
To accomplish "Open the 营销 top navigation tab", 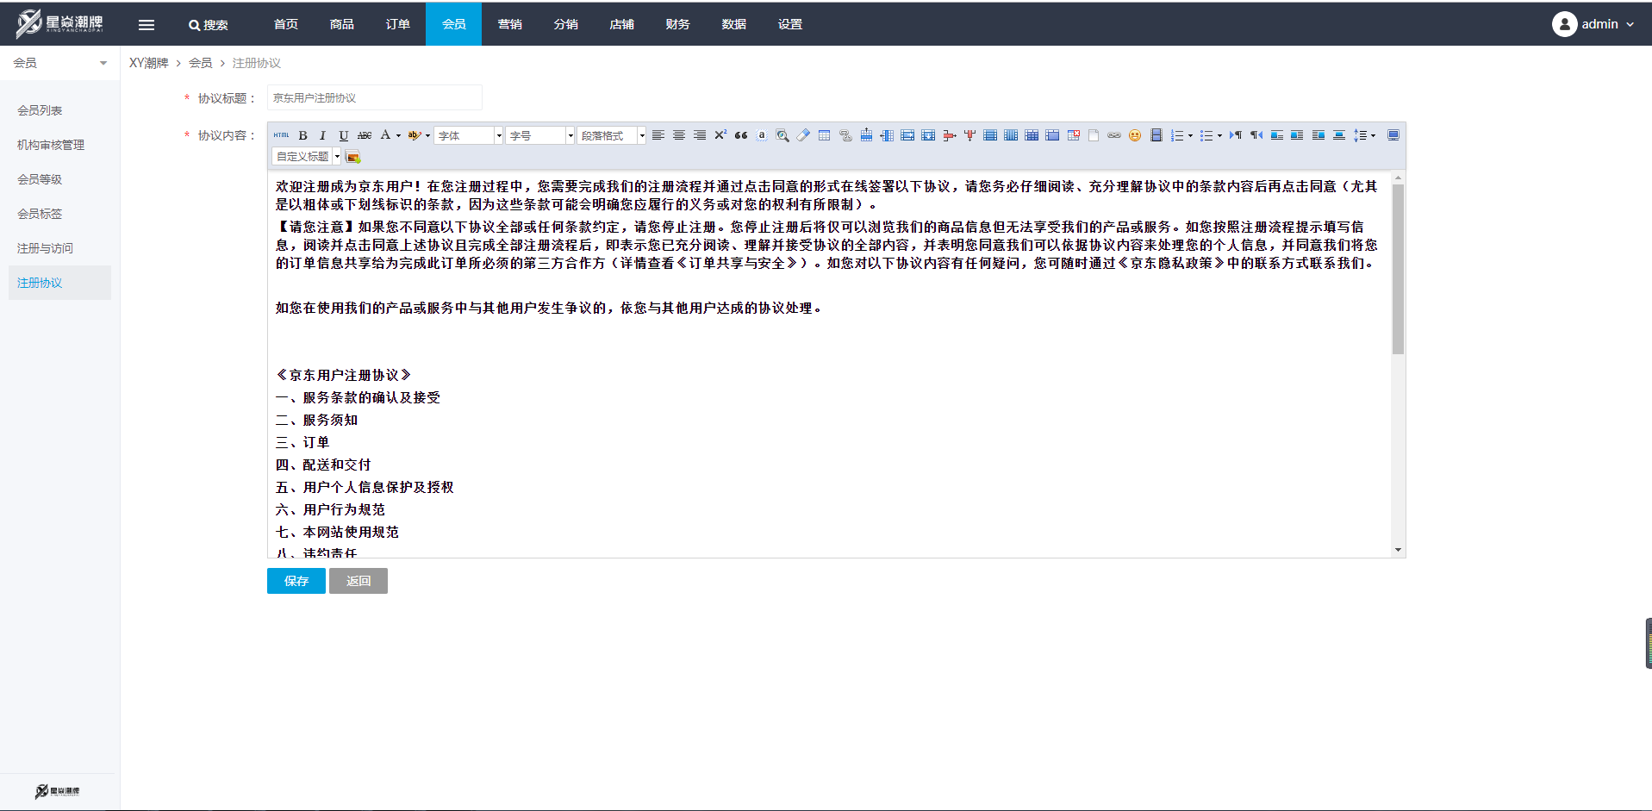I will tap(509, 24).
